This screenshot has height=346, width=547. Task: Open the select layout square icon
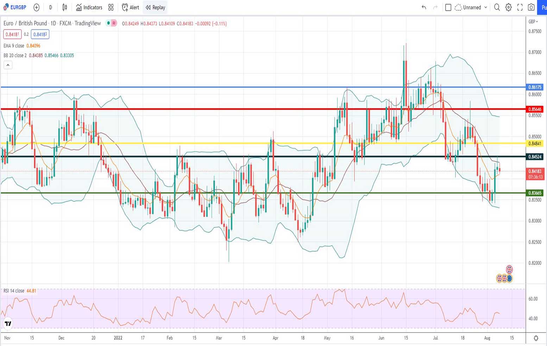pos(448,7)
